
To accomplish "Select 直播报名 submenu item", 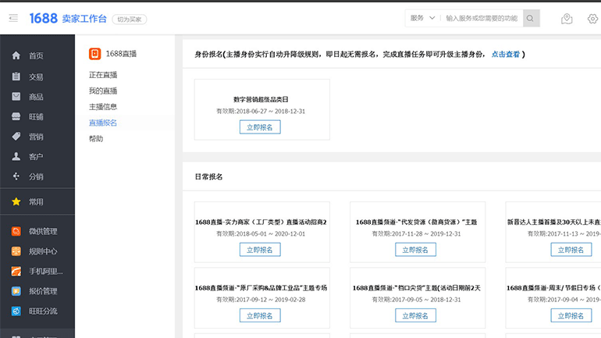I will click(x=103, y=123).
